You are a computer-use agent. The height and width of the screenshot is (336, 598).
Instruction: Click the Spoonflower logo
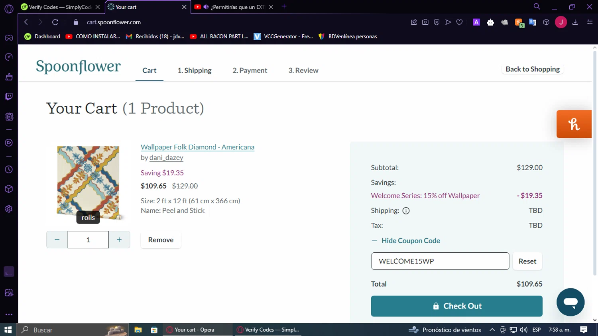(78, 66)
